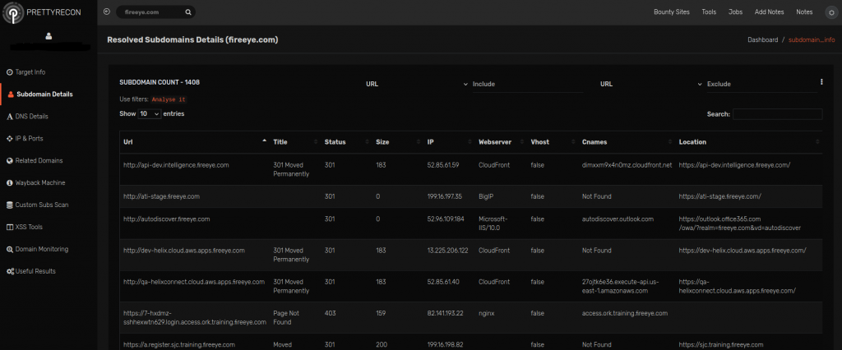This screenshot has width=842, height=350.
Task: Click location https://ati-stage.fireeye.com/
Action: click(720, 196)
